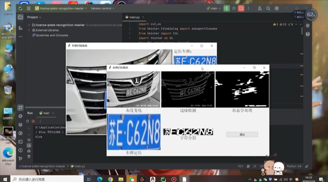The height and width of the screenshot is (182, 328).
Task: Open the Terminal icon in left sidebar
Action: click(20, 142)
